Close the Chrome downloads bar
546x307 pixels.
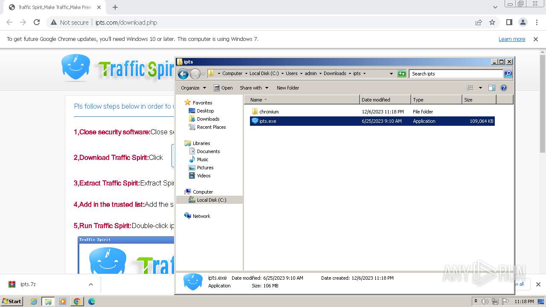pyautogui.click(x=538, y=284)
